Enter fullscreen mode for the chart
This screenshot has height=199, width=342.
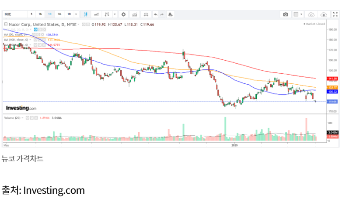pyautogui.click(x=335, y=14)
